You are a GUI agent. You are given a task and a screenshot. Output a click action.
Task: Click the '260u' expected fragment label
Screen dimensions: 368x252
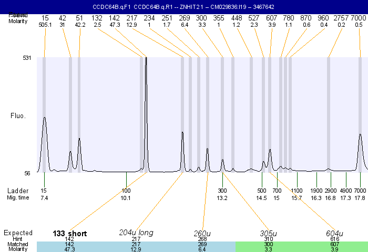[202, 233]
